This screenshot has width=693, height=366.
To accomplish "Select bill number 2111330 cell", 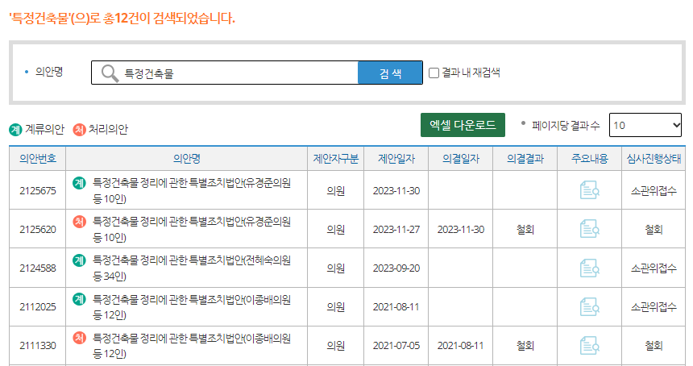I will pos(38,346).
